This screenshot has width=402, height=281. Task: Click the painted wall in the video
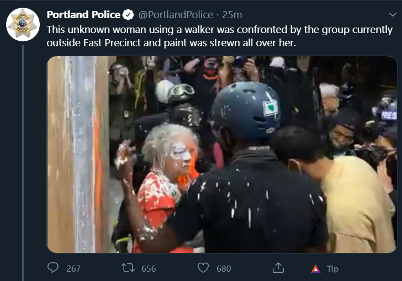click(x=78, y=155)
